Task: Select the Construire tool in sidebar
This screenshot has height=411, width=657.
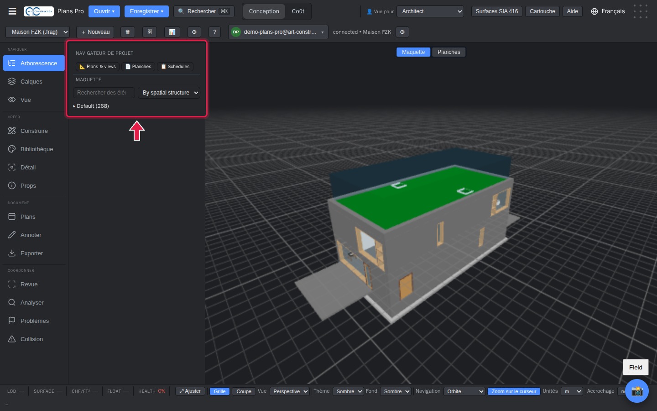Action: tap(34, 131)
